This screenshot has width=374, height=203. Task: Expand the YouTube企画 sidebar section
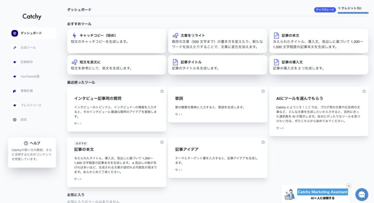30,76
